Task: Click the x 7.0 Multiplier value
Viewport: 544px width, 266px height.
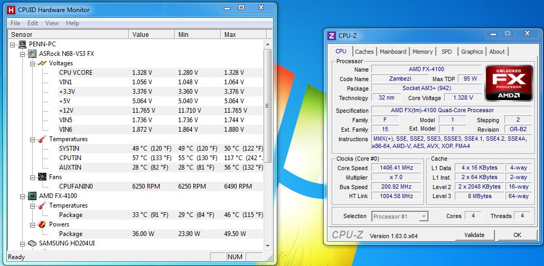Action: (397, 178)
